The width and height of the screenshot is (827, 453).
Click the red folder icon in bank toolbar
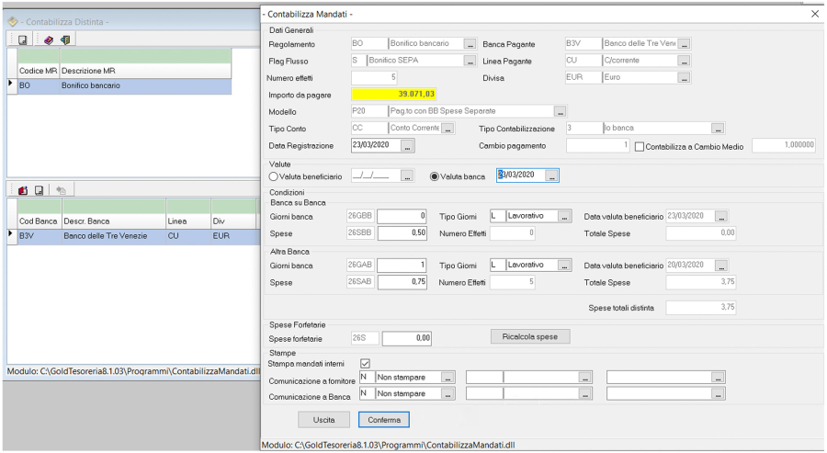click(x=23, y=190)
